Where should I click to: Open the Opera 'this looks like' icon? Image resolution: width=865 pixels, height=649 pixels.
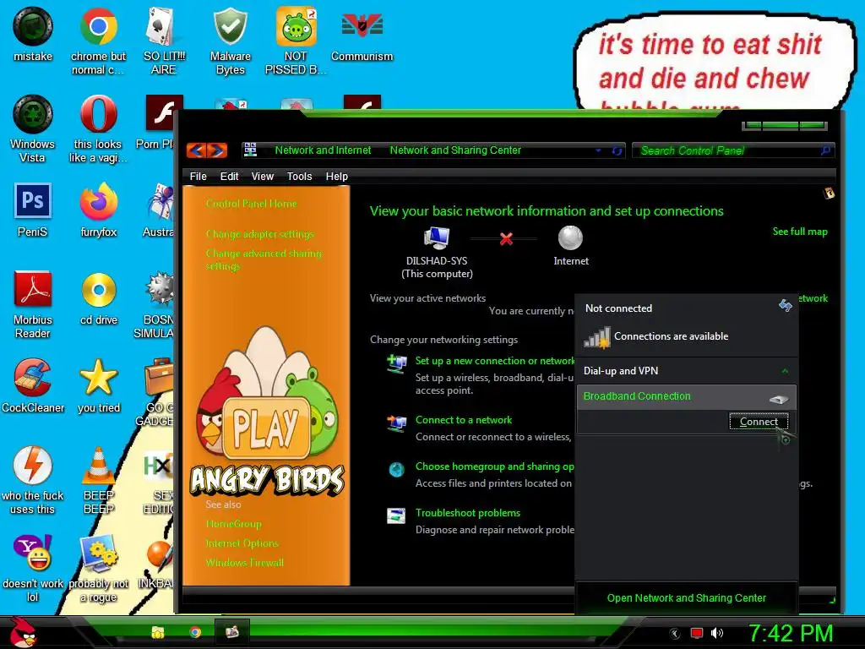pos(98,128)
